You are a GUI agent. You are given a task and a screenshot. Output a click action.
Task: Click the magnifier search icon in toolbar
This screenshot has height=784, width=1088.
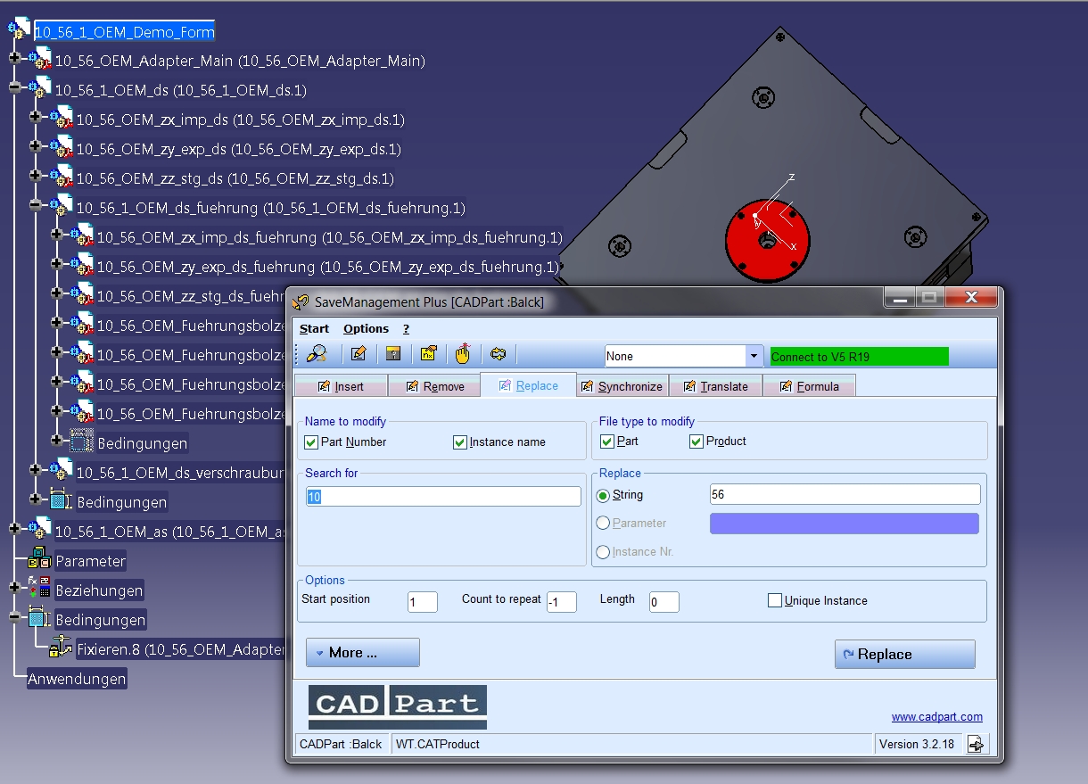317,354
